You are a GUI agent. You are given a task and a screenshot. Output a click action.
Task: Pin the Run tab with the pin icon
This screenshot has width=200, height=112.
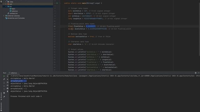4,97
